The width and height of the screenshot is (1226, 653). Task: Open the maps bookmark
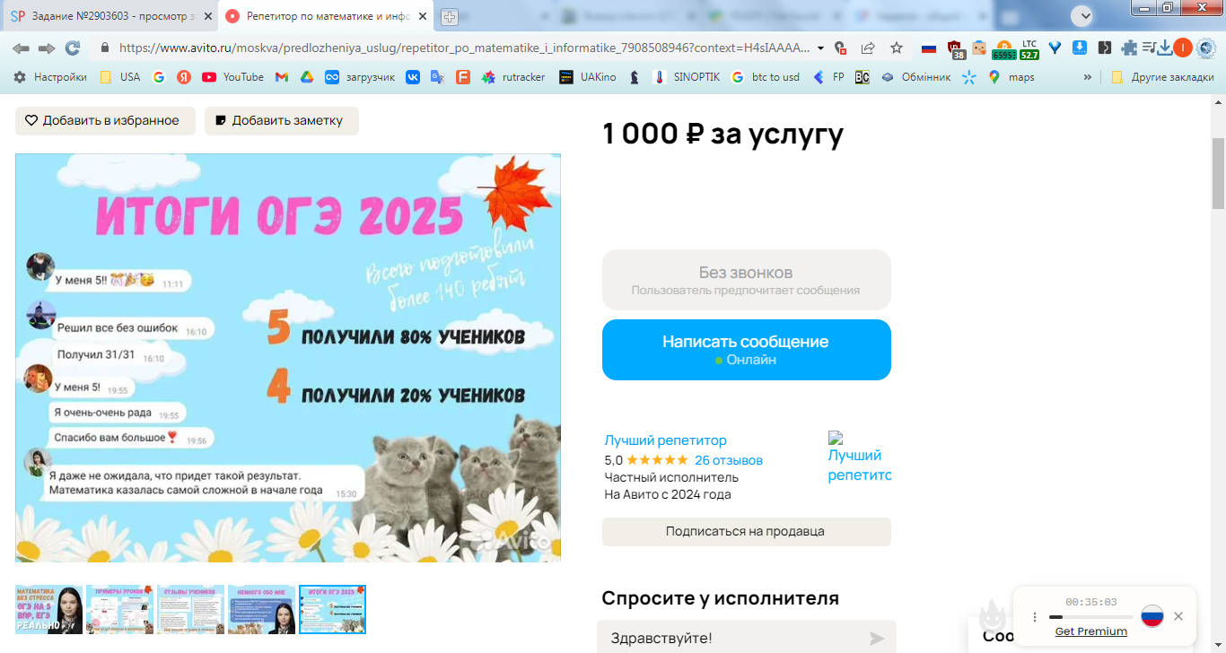1011,77
